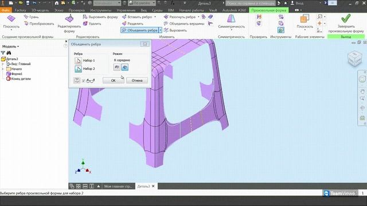Switch to the Эскиз ribbon tab
Viewport: 367px width, 206px height.
point(58,10)
